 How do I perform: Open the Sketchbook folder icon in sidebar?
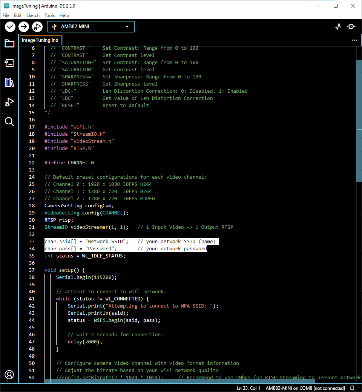pyautogui.click(x=9, y=43)
